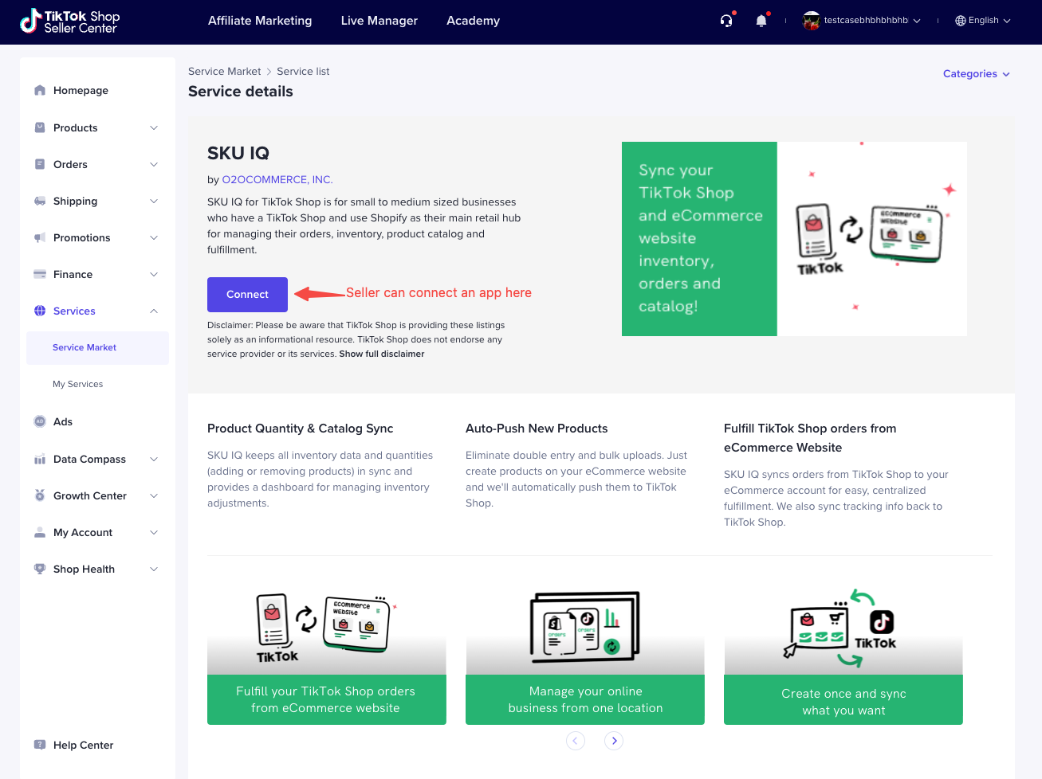Open 'Create once and sync' slide

(x=843, y=656)
